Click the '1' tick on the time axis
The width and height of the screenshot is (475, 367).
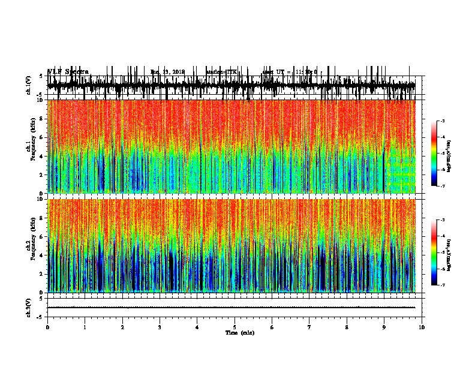(85, 327)
